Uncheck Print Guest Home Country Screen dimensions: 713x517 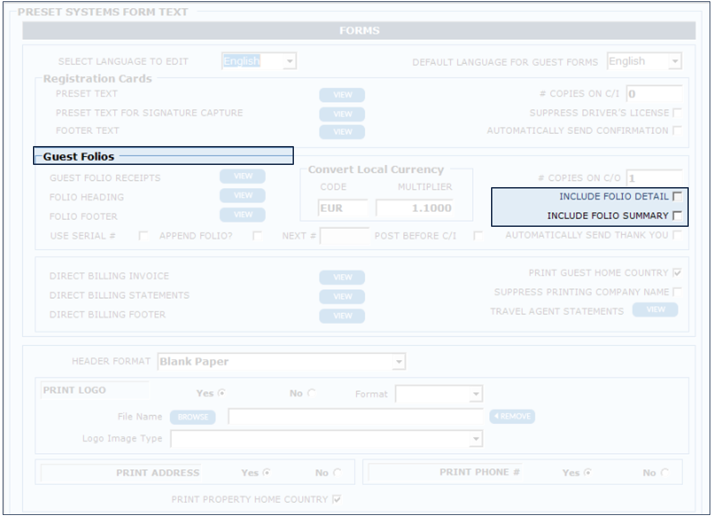coord(677,273)
